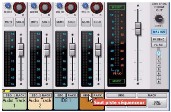The height and width of the screenshot is (112, 171).
Task: Solo the orange ID8 channel
Action: coord(97,22)
